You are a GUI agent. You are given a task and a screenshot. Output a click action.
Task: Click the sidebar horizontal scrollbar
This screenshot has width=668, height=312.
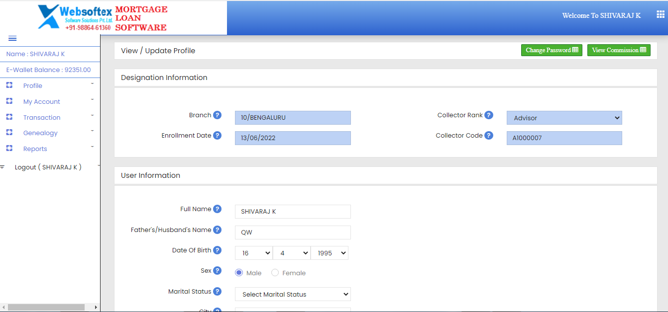[46, 308]
